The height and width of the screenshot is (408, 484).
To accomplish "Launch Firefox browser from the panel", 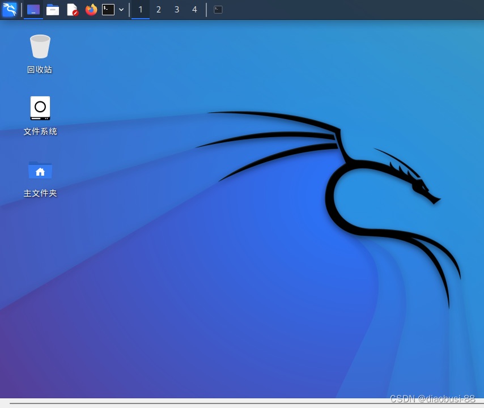I will click(91, 10).
